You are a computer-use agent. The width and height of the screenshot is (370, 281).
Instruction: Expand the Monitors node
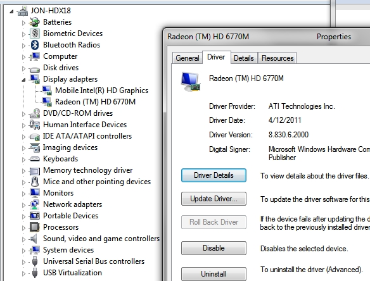pyautogui.click(x=23, y=194)
